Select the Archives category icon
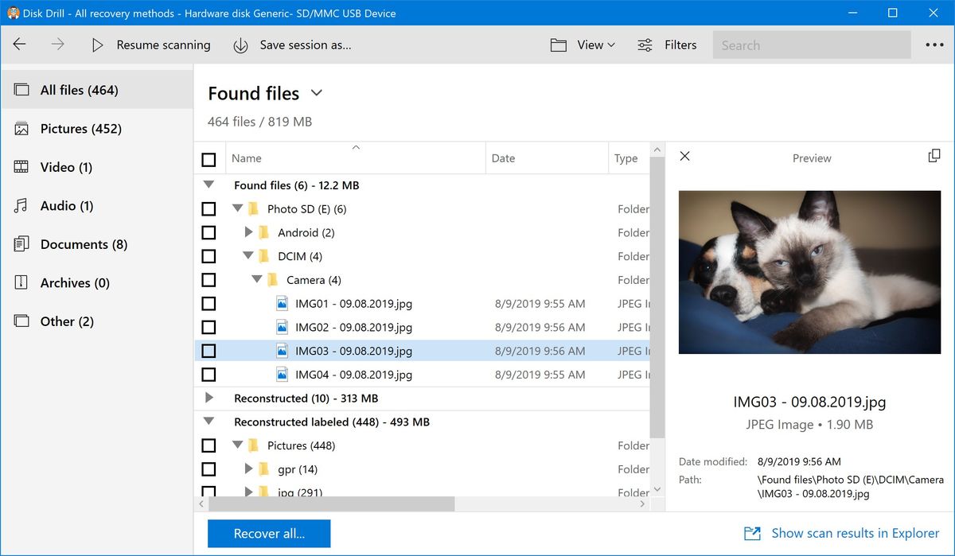955x556 pixels. pyautogui.click(x=20, y=282)
